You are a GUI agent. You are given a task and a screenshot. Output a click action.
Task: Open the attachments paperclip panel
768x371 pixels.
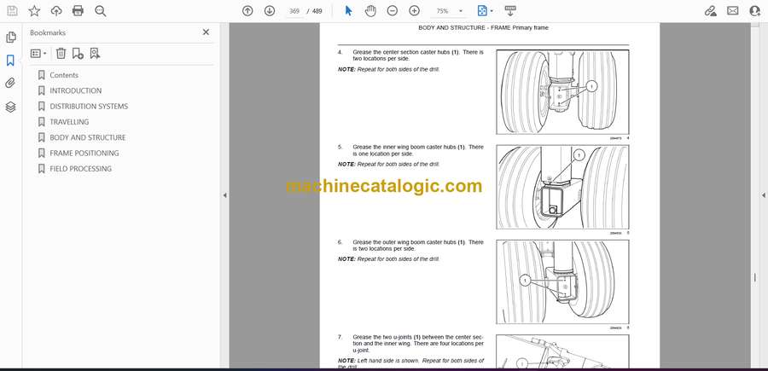10,84
